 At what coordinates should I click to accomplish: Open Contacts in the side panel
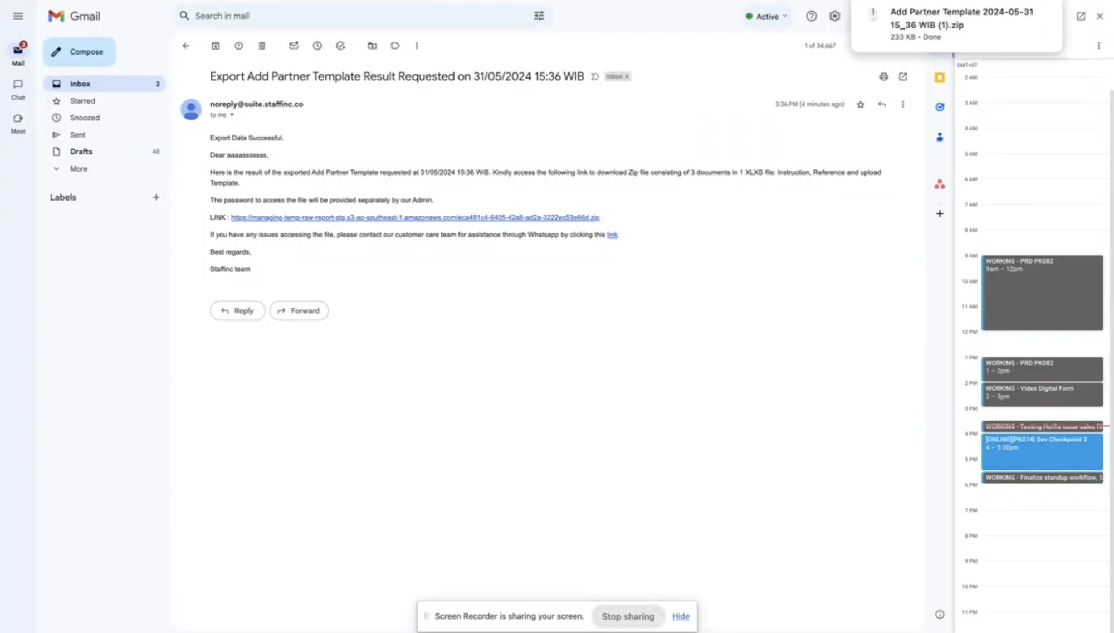click(940, 137)
